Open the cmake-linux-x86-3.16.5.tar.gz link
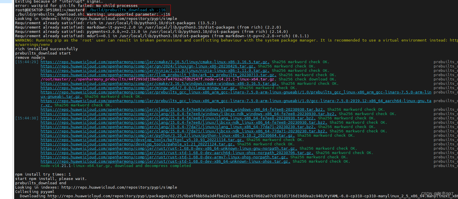 click(x=155, y=62)
